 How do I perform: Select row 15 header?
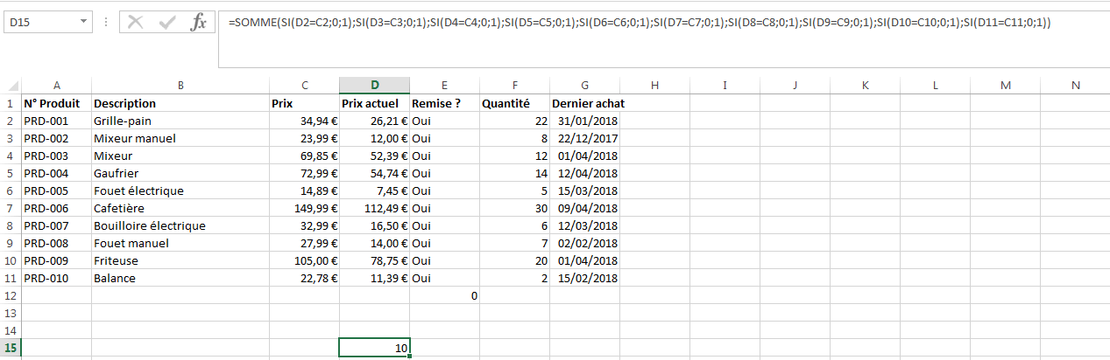(x=11, y=348)
